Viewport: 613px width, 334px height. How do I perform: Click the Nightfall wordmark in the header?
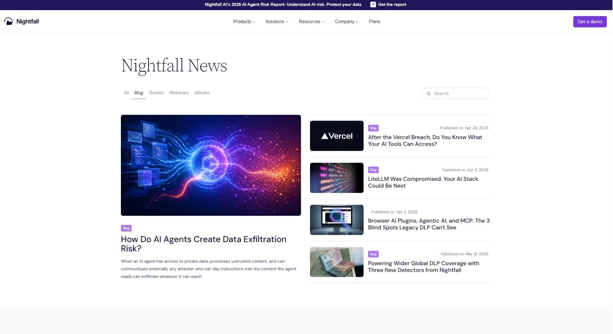click(x=27, y=21)
